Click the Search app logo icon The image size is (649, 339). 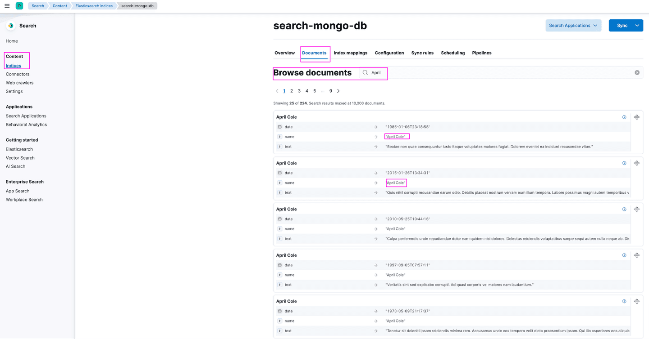tap(10, 26)
